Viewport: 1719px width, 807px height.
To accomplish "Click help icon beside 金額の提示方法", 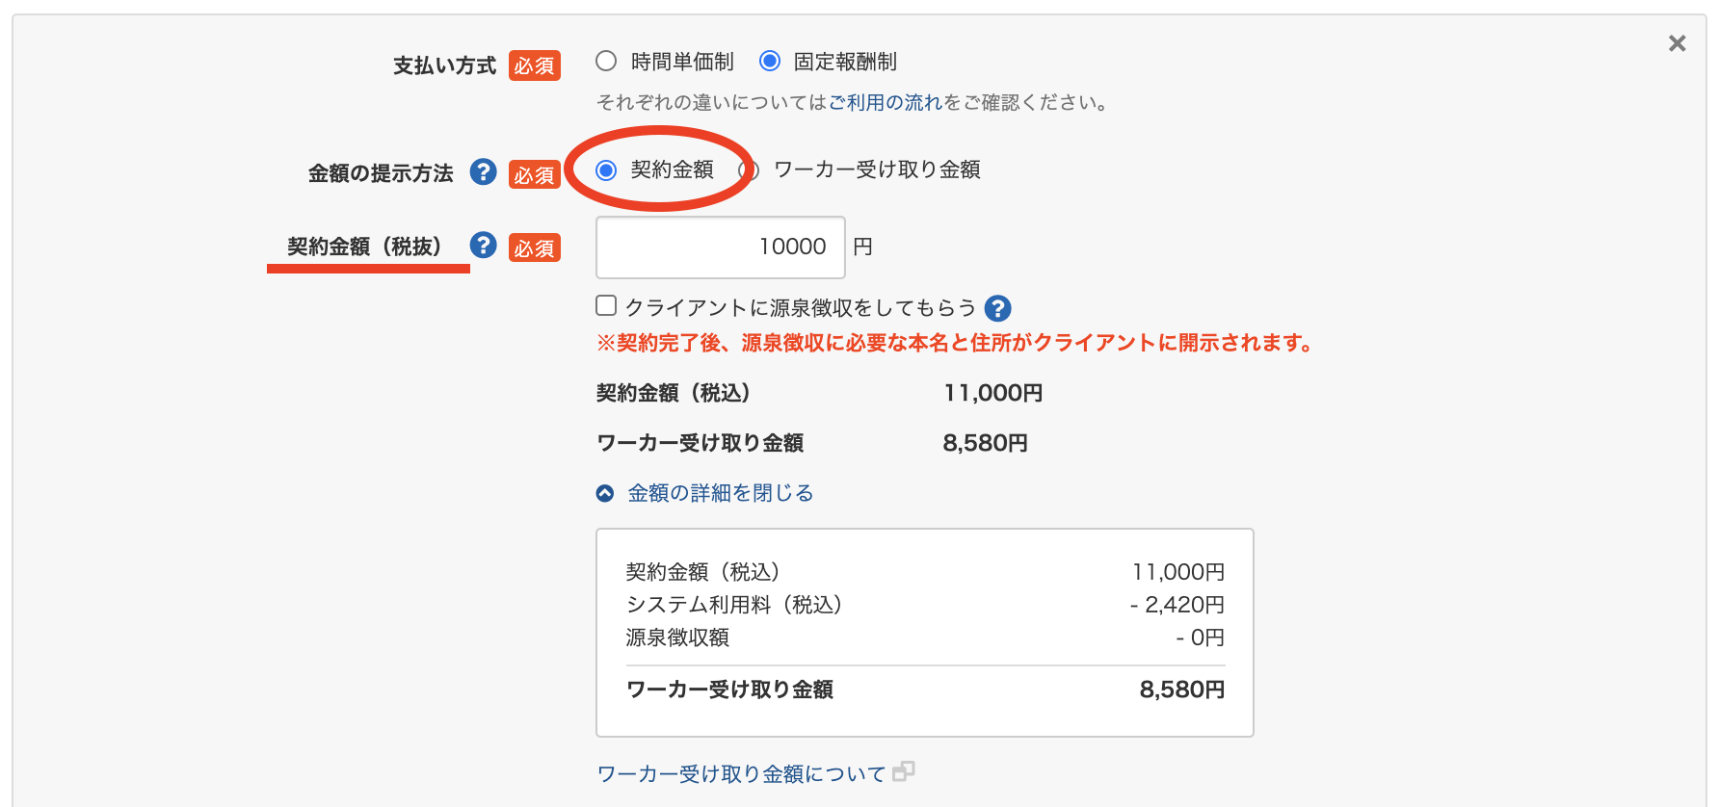I will [x=483, y=172].
